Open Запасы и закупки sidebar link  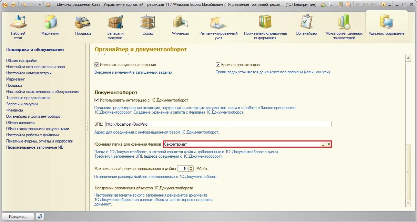[22, 104]
